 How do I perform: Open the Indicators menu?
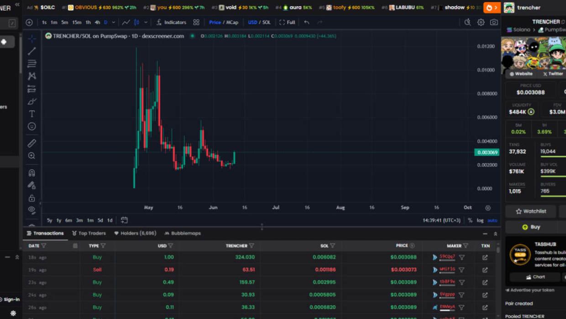coord(171,22)
